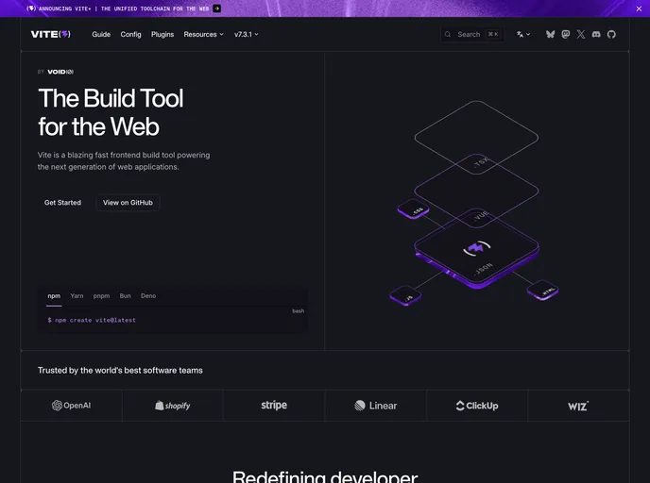
Task: Open the Guide nav item
Action: [101, 34]
